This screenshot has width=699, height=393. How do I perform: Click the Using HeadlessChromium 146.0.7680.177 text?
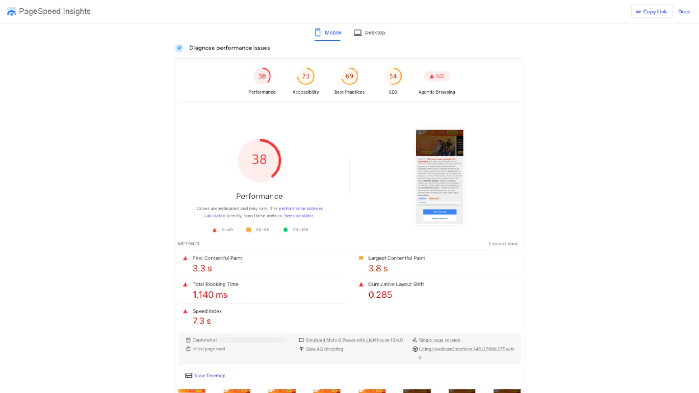467,349
